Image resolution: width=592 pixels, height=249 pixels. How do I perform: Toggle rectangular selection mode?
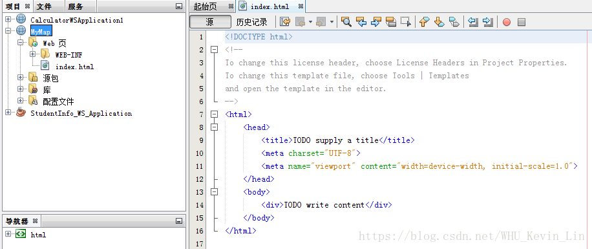click(x=406, y=22)
